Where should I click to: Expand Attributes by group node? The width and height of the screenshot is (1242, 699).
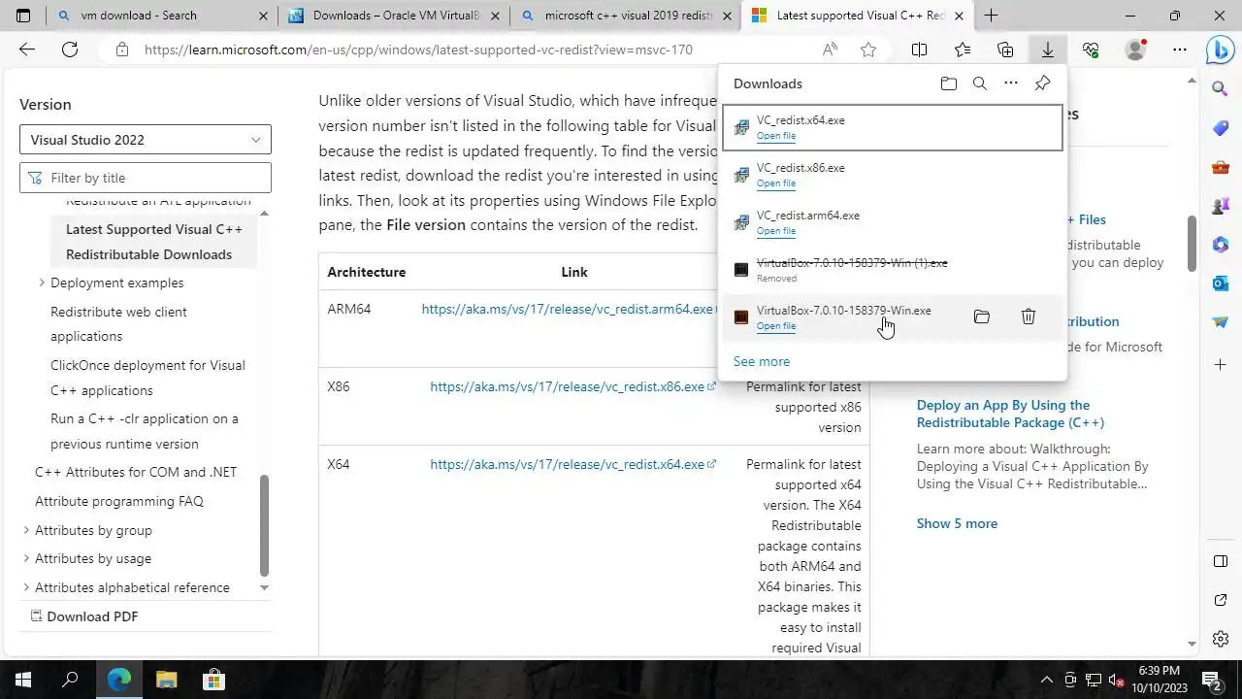pyautogui.click(x=26, y=530)
